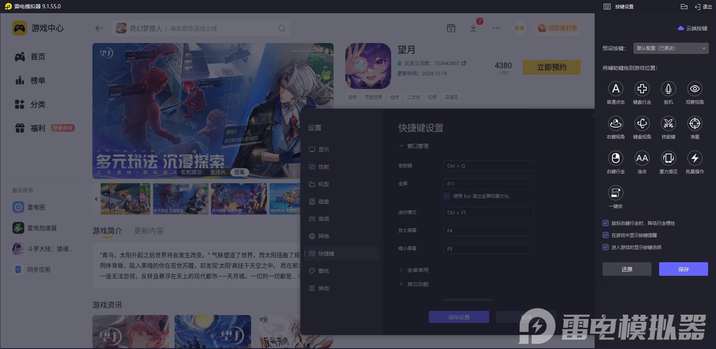The width and height of the screenshot is (716, 349).
Task: Select the 准星 crosshair icon
Action: [x=695, y=123]
